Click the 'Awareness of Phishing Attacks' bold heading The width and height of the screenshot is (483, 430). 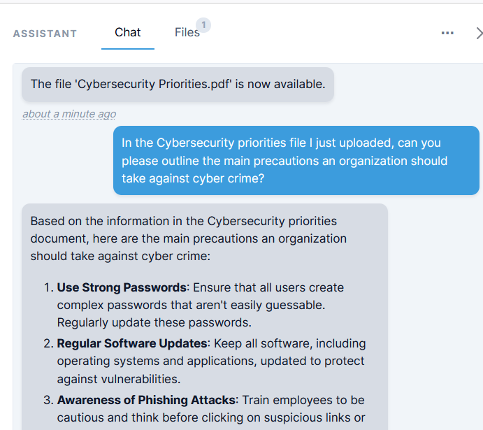(x=145, y=400)
